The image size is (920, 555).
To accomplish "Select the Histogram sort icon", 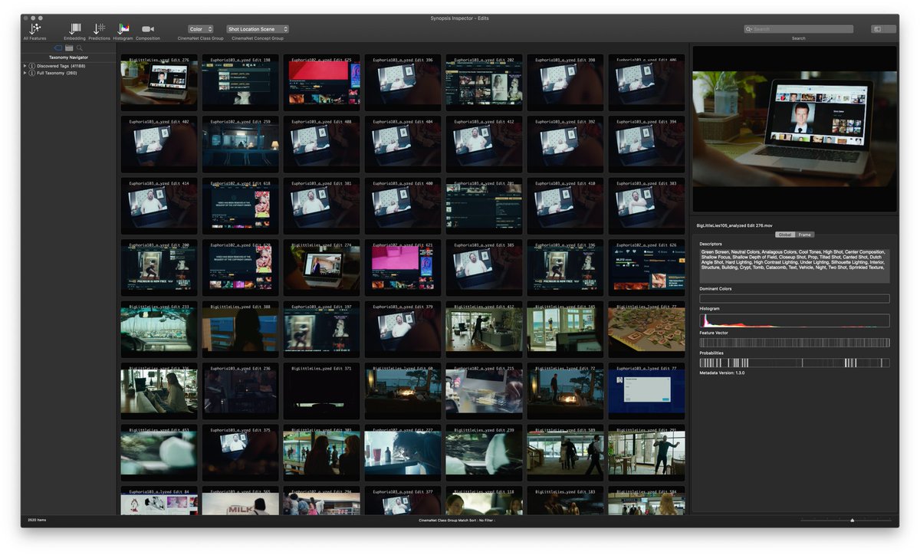I will point(123,28).
